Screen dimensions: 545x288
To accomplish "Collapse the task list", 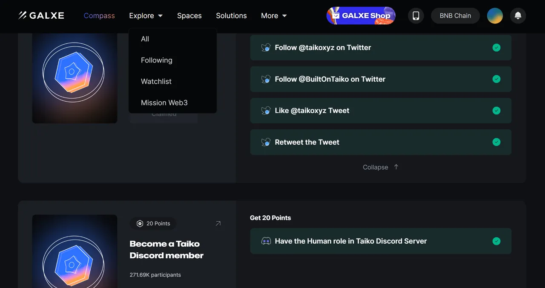I will [x=381, y=167].
